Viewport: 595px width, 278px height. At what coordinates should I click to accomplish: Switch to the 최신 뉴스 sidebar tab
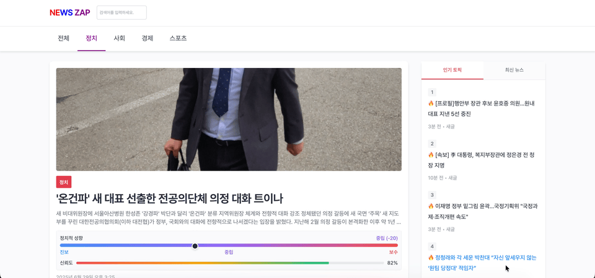point(514,70)
